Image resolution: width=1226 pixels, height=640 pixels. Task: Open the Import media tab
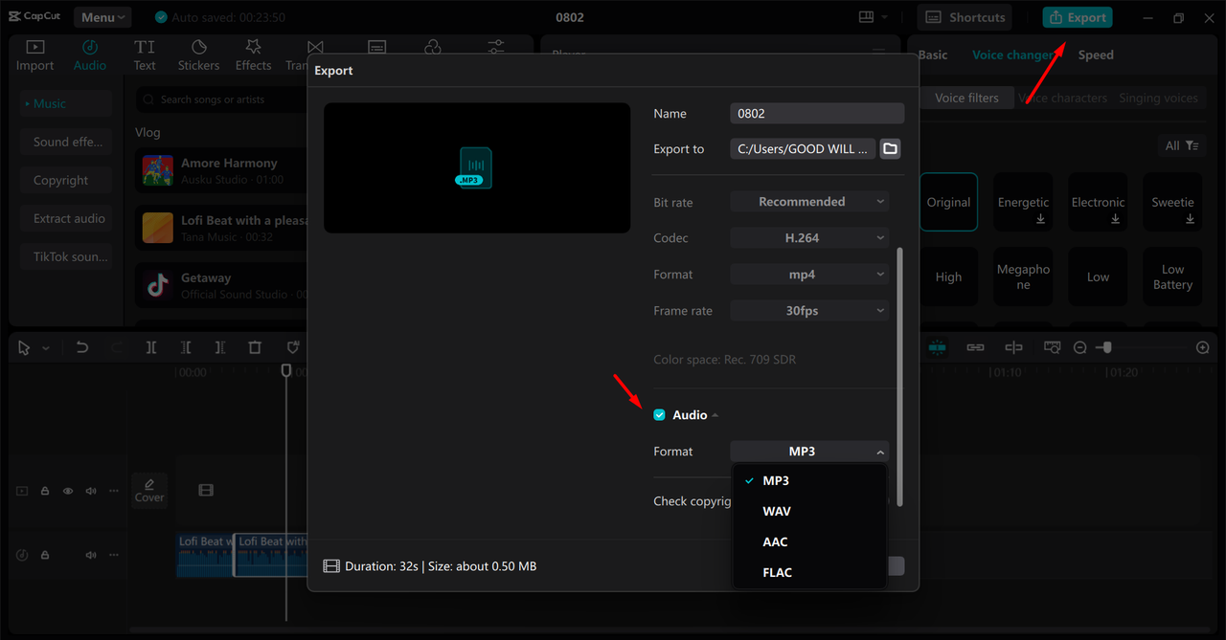click(34, 55)
